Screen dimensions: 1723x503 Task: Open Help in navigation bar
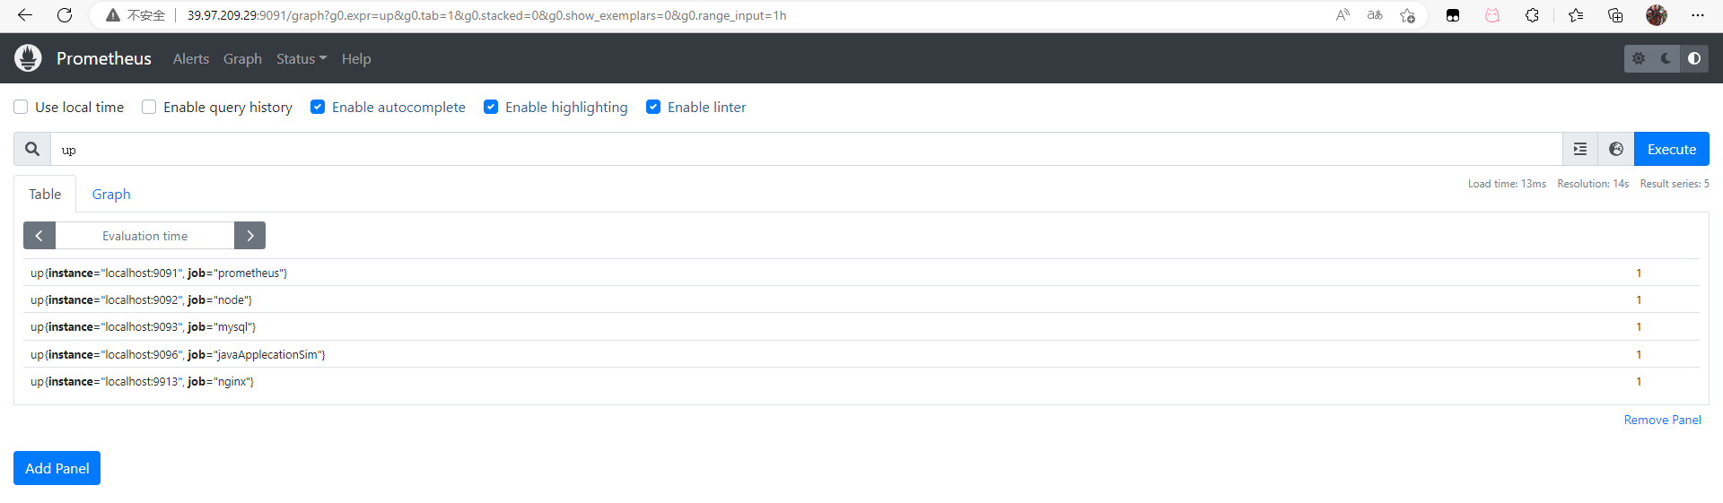click(x=356, y=58)
